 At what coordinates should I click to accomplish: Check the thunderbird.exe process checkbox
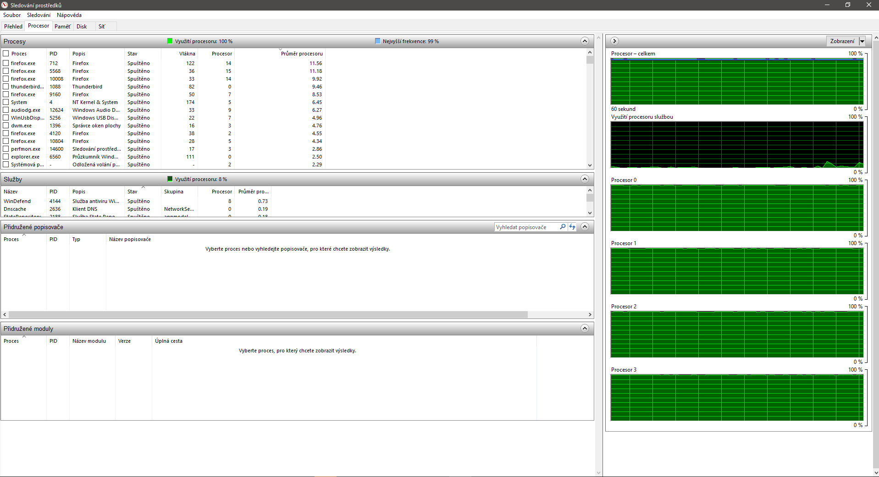[6, 87]
